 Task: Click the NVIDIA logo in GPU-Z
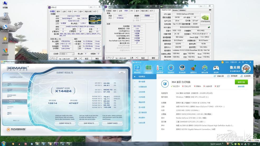(x=205, y=19)
